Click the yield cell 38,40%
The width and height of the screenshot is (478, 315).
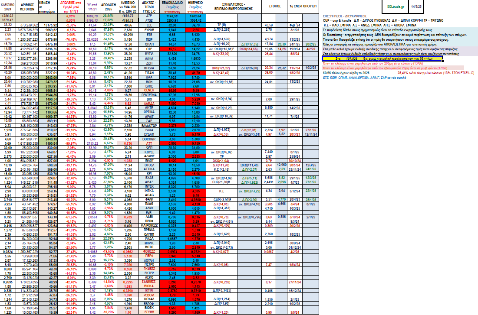tap(109, 58)
